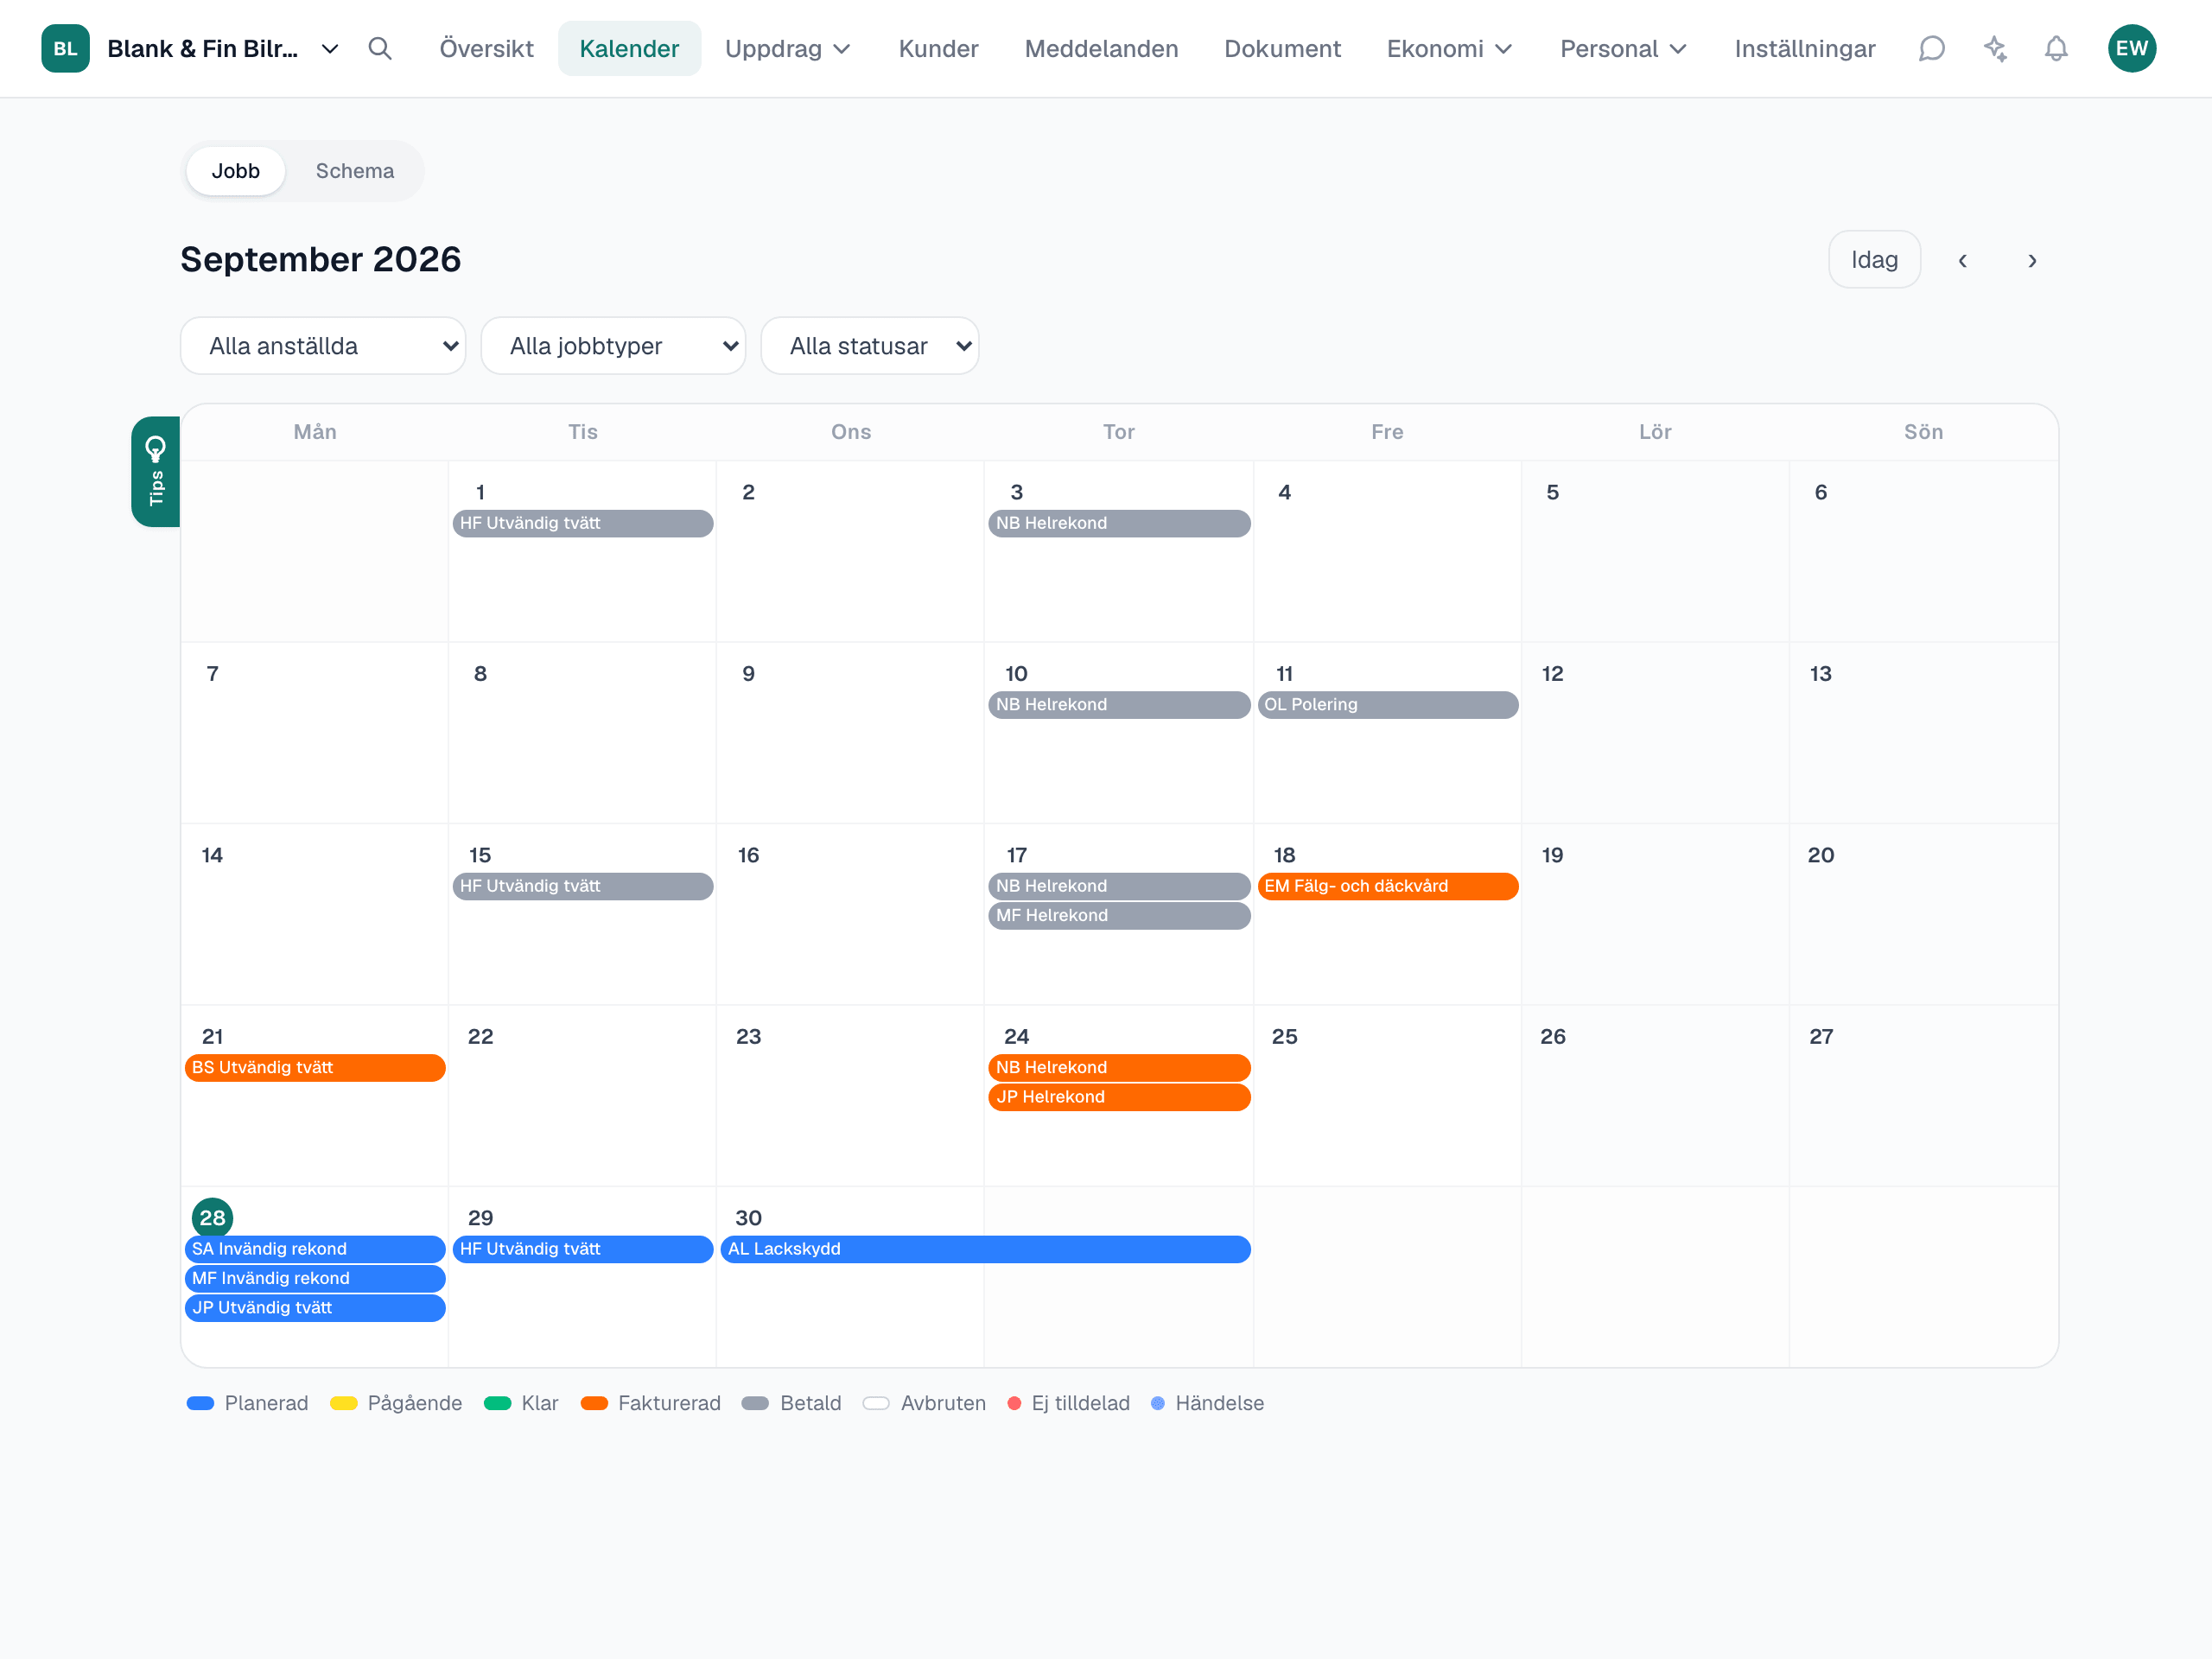Open the EW user avatar
Viewport: 2212px width, 1659px height.
pyautogui.click(x=2131, y=48)
